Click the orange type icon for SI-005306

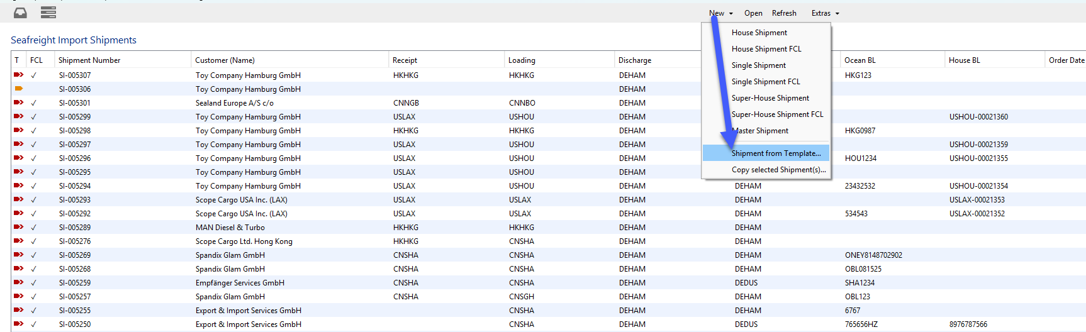(x=18, y=89)
